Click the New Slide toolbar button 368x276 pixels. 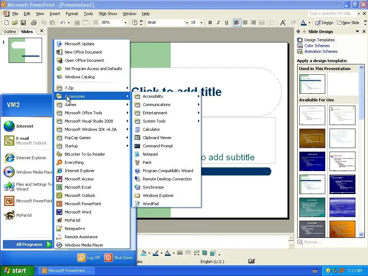click(348, 23)
